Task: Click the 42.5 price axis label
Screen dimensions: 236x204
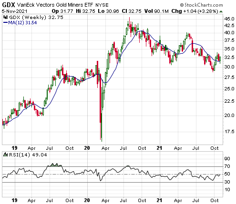Action: click(229, 26)
